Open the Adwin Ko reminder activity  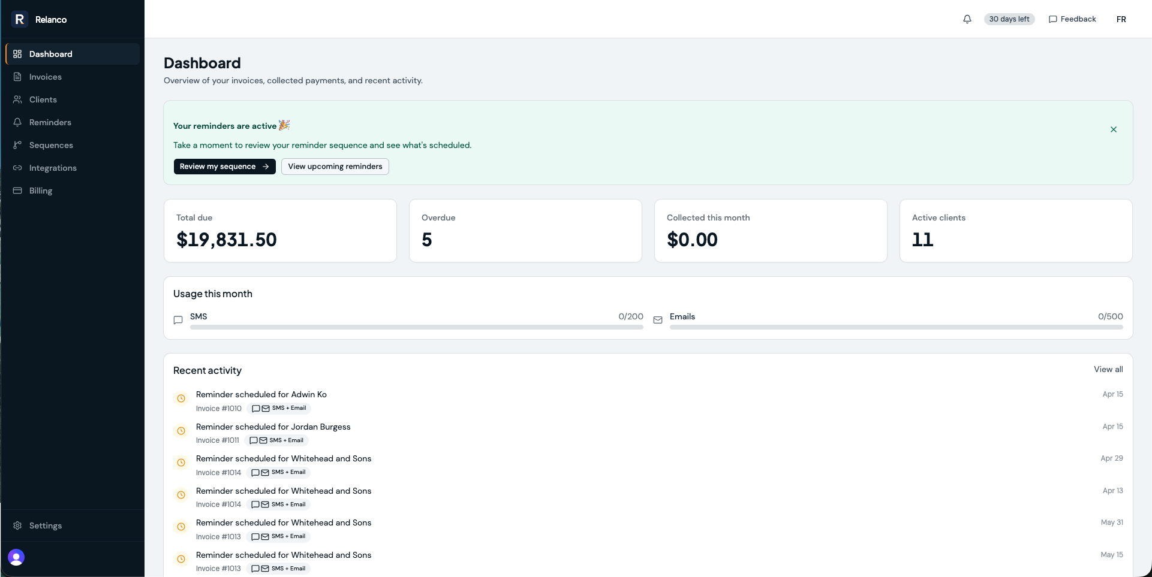pos(261,394)
